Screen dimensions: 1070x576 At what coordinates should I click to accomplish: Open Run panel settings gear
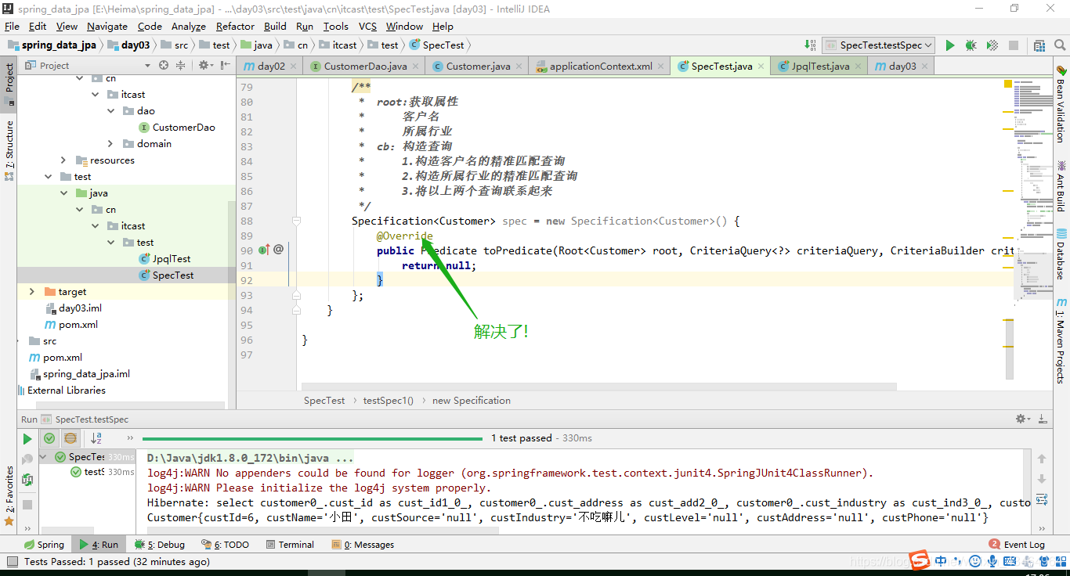1024,419
